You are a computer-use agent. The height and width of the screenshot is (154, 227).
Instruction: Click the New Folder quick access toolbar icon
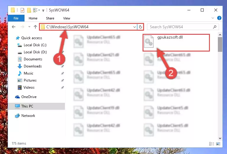coord(29,10)
